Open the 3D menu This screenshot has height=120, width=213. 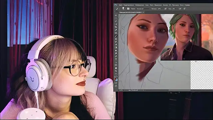coord(170,5)
